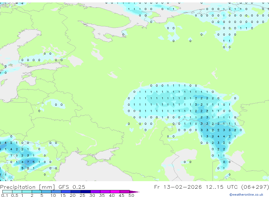Select the 15–20 mm legend color swatch

[x=66, y=192]
